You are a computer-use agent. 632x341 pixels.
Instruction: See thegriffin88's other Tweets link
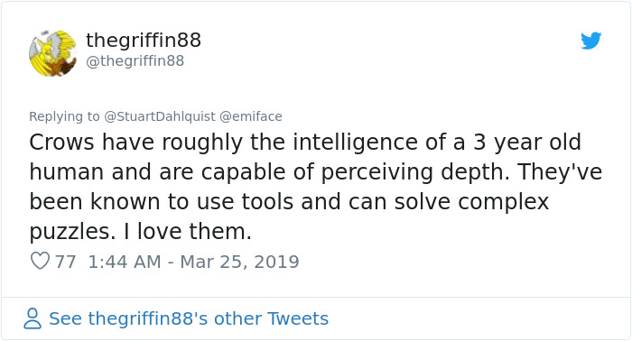(x=189, y=318)
